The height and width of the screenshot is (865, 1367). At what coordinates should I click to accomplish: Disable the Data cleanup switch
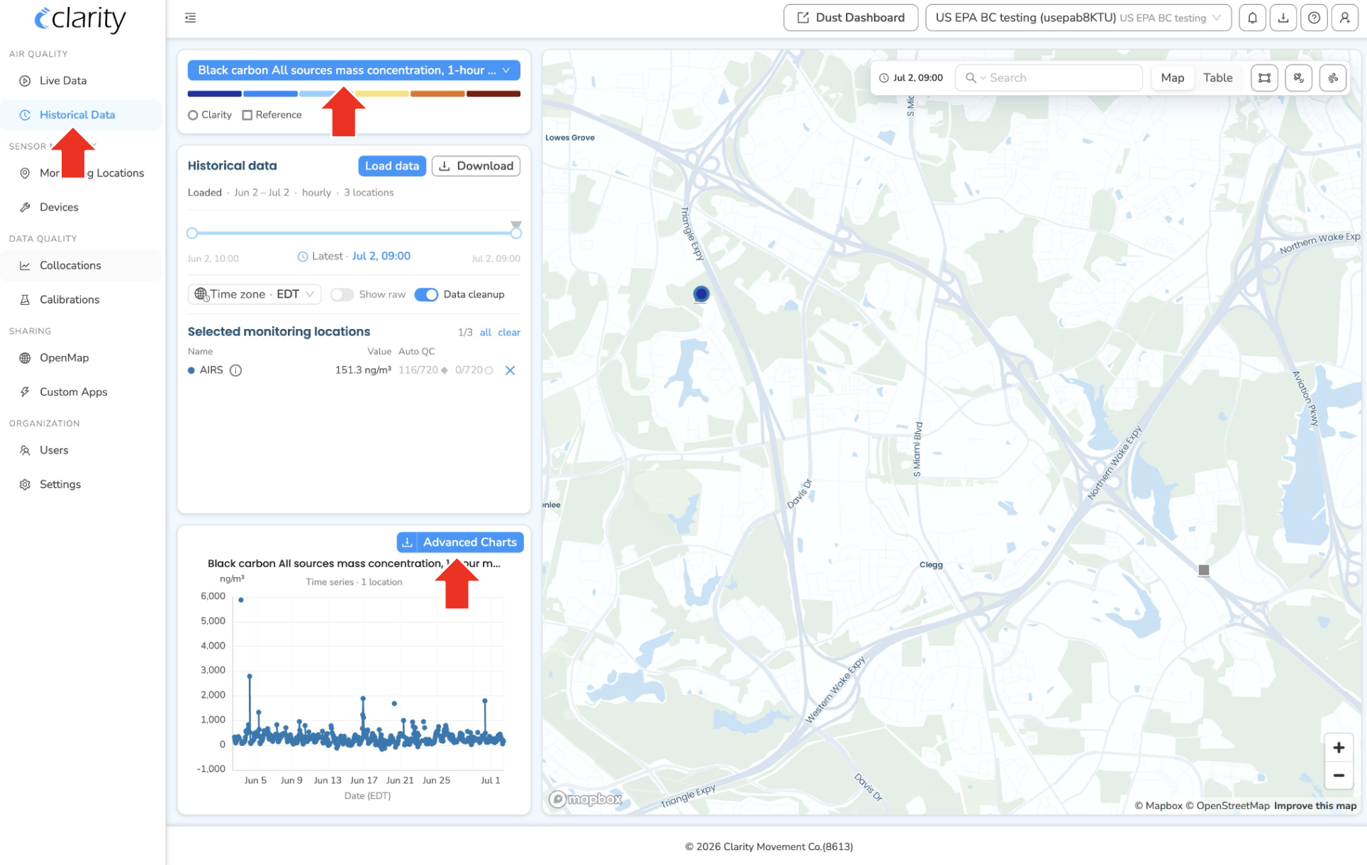click(x=426, y=294)
